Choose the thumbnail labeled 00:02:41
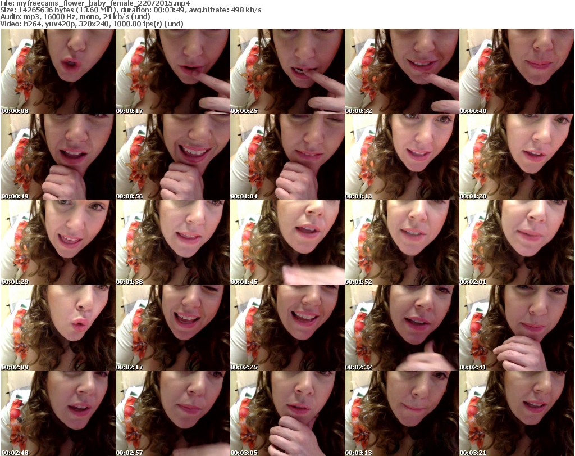Image resolution: width=575 pixels, height=456 pixels. click(x=517, y=328)
